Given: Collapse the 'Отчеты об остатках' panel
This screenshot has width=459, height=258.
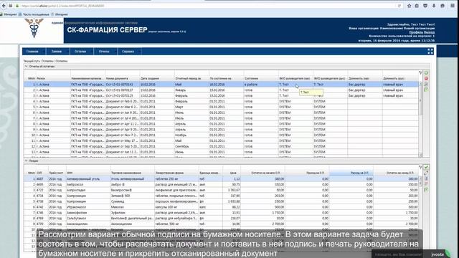Looking at the screenshot, I should (26, 67).
